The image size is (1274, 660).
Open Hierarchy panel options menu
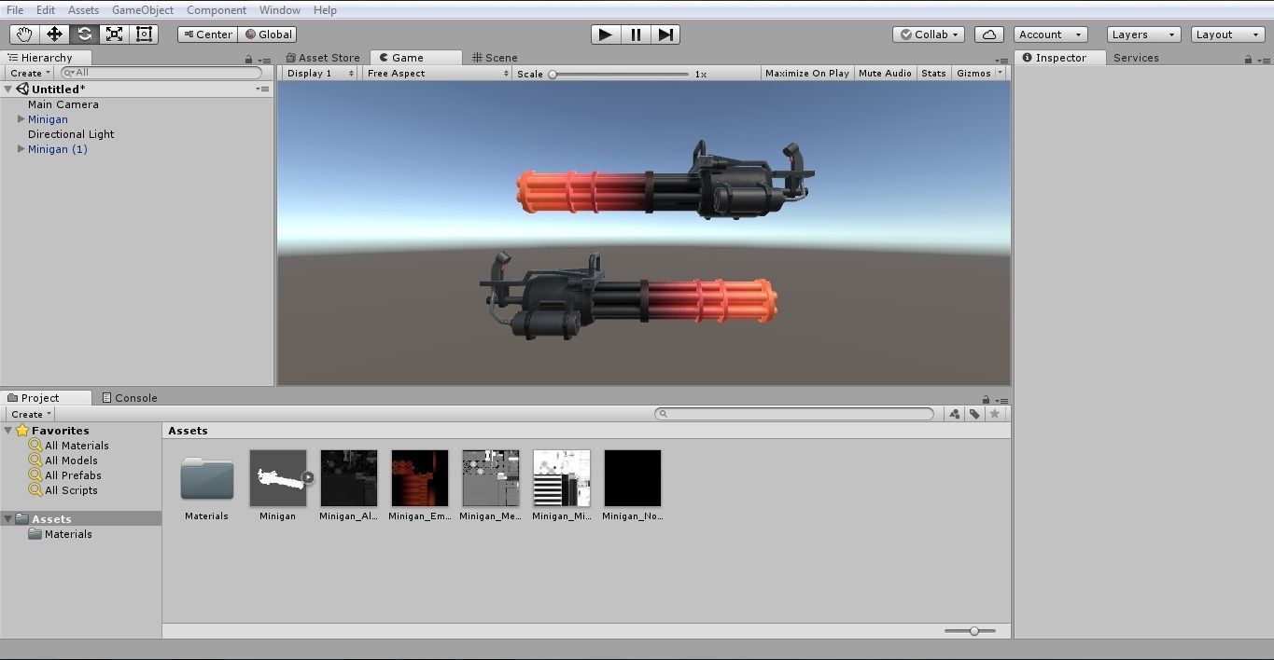pyautogui.click(x=264, y=60)
